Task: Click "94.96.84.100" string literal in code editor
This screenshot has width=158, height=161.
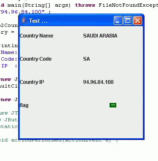Action: coord(22,12)
